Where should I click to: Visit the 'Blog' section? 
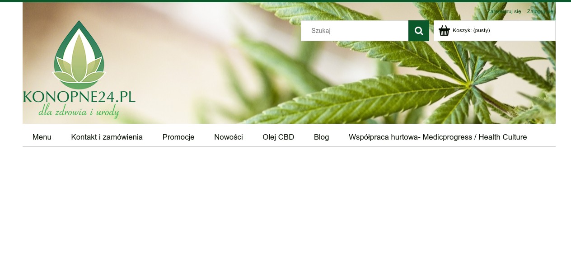click(321, 137)
